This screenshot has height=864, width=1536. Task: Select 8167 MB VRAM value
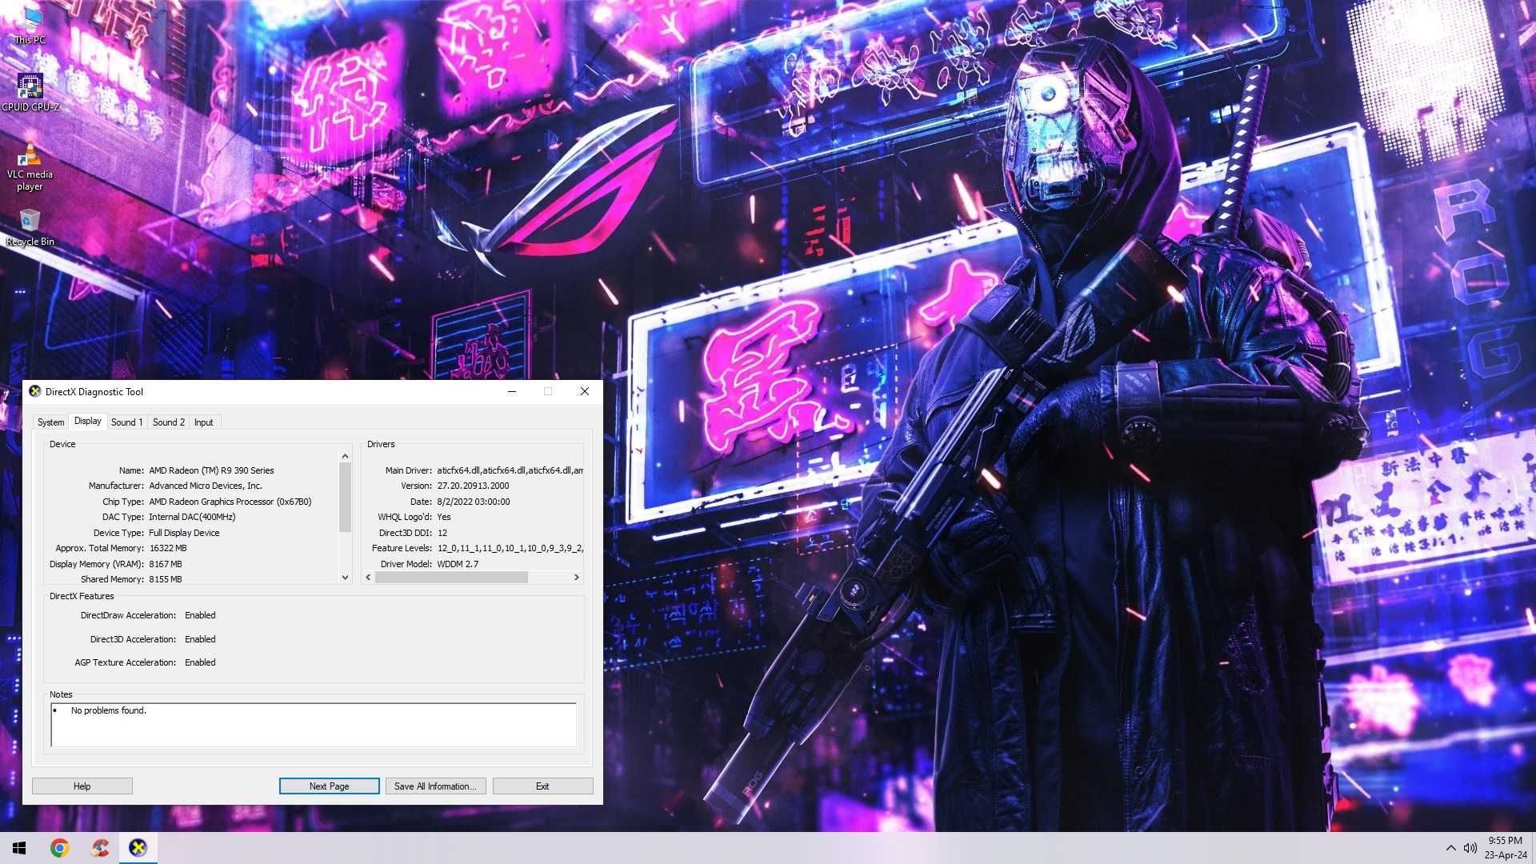(x=166, y=564)
